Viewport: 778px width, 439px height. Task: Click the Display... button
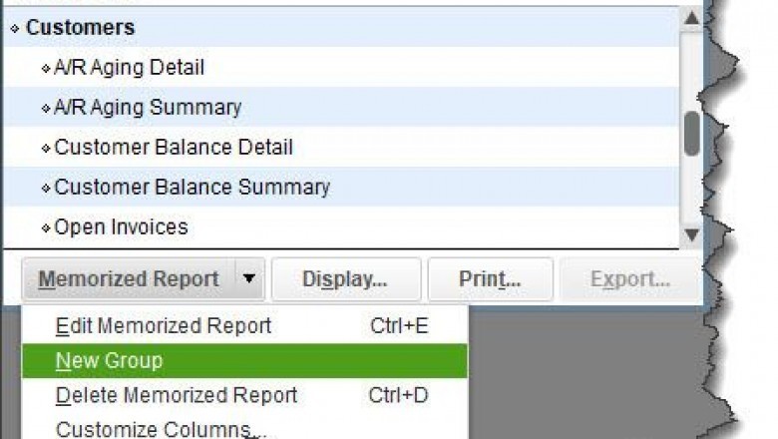pos(346,279)
